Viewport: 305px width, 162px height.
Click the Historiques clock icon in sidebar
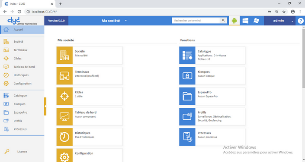(6, 75)
